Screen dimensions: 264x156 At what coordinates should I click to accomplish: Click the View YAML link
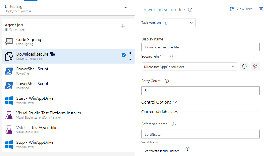pyautogui.click(x=242, y=9)
